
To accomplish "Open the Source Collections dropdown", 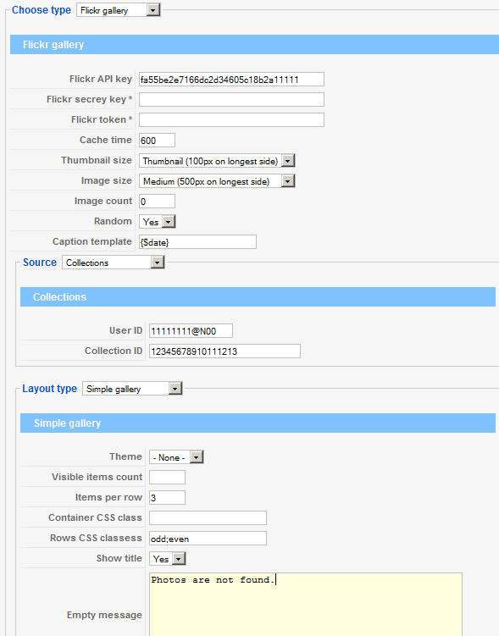I will (x=114, y=263).
